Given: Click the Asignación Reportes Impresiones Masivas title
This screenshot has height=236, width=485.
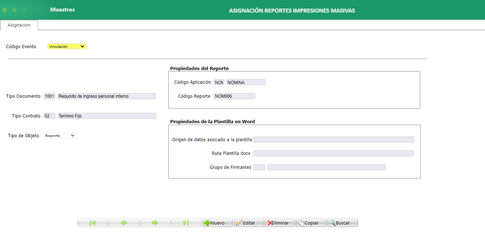Looking at the screenshot, I should 292,11.
